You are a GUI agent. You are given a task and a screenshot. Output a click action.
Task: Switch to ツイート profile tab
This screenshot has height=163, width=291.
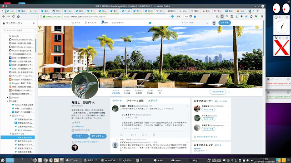pos(117,101)
